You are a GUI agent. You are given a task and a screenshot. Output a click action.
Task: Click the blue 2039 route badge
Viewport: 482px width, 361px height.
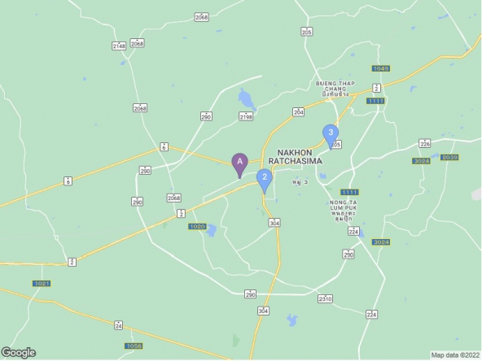click(449, 157)
